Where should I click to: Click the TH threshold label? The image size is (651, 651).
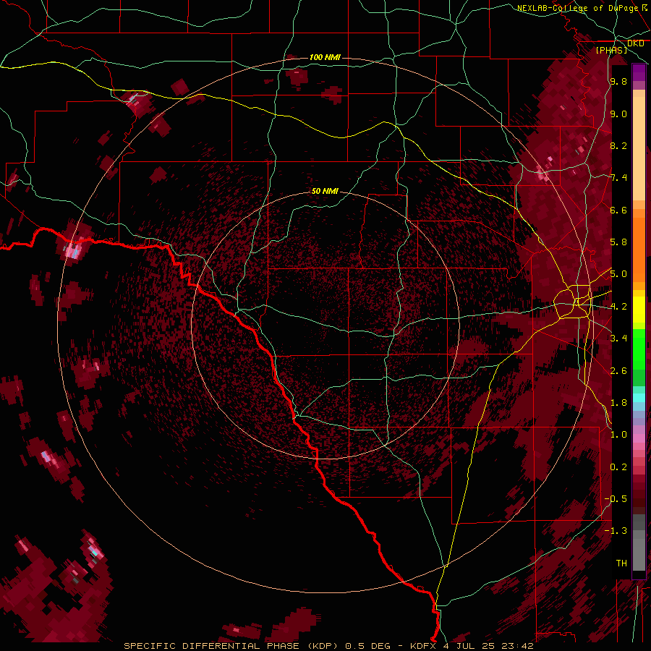point(621,563)
